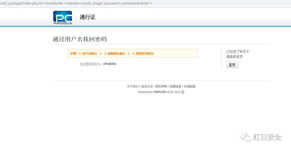Click the 通行证 header title
This screenshot has height=150, width=291.
tap(88, 17)
